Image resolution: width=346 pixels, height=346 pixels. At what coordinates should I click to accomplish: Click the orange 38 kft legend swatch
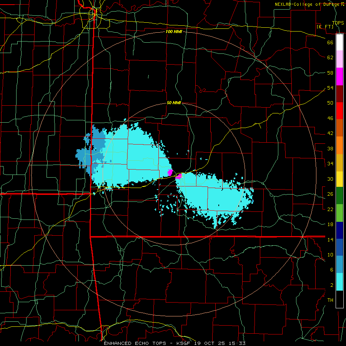pyautogui.click(x=339, y=145)
